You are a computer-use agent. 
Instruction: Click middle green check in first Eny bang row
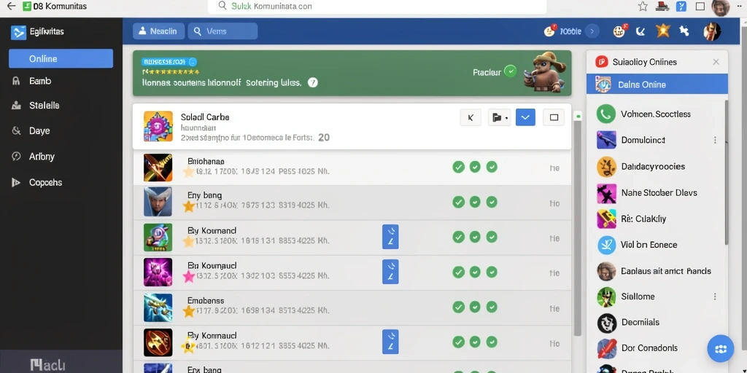(475, 203)
